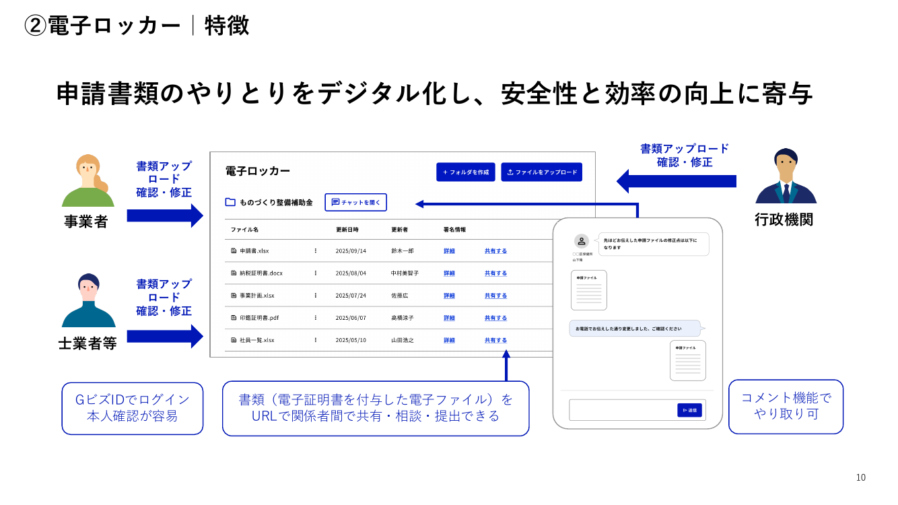
Task: Open the 詳細 link for 納税証明書.docx
Action: (449, 273)
